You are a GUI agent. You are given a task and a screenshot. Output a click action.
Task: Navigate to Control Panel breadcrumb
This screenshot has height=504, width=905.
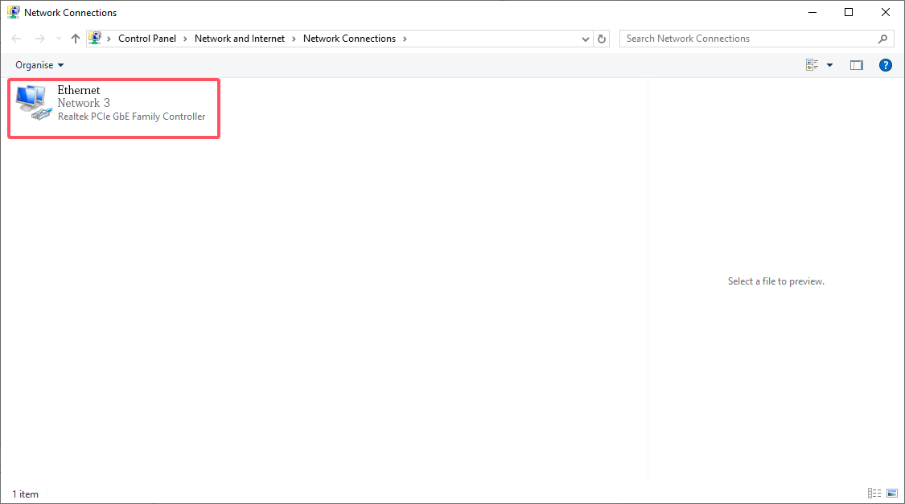146,39
